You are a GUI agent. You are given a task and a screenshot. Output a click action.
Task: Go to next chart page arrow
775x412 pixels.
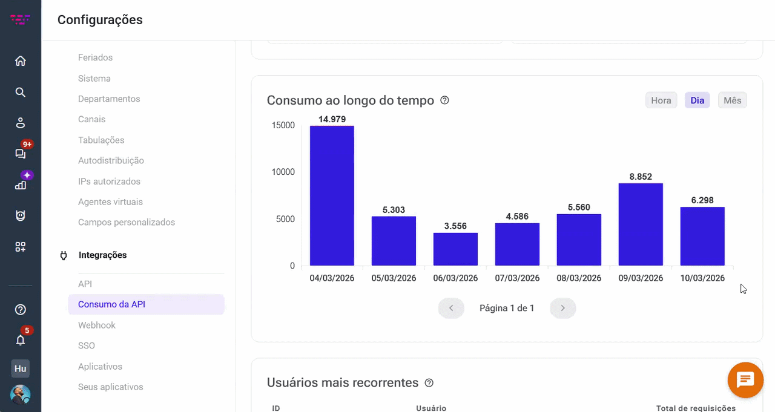point(562,308)
